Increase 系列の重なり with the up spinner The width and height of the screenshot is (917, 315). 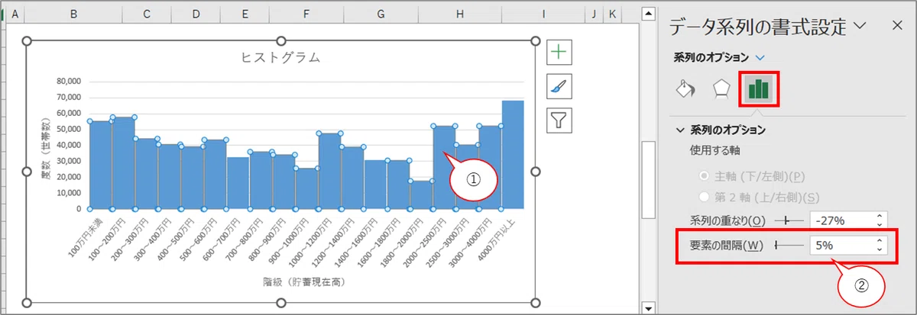coord(880,216)
